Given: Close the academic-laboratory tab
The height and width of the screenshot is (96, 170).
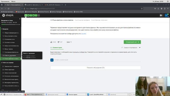Looking at the screenshot, I should [42, 5].
